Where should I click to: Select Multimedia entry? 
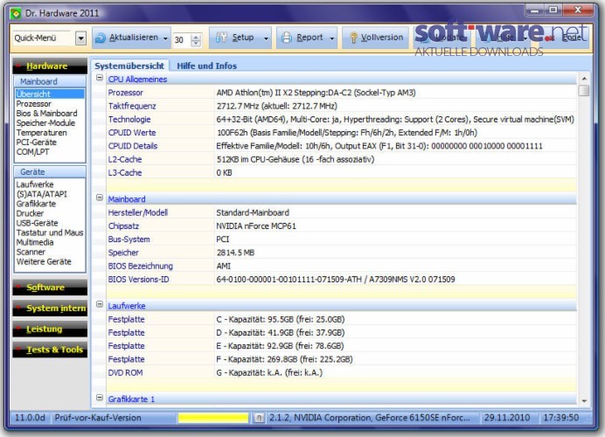coord(35,242)
